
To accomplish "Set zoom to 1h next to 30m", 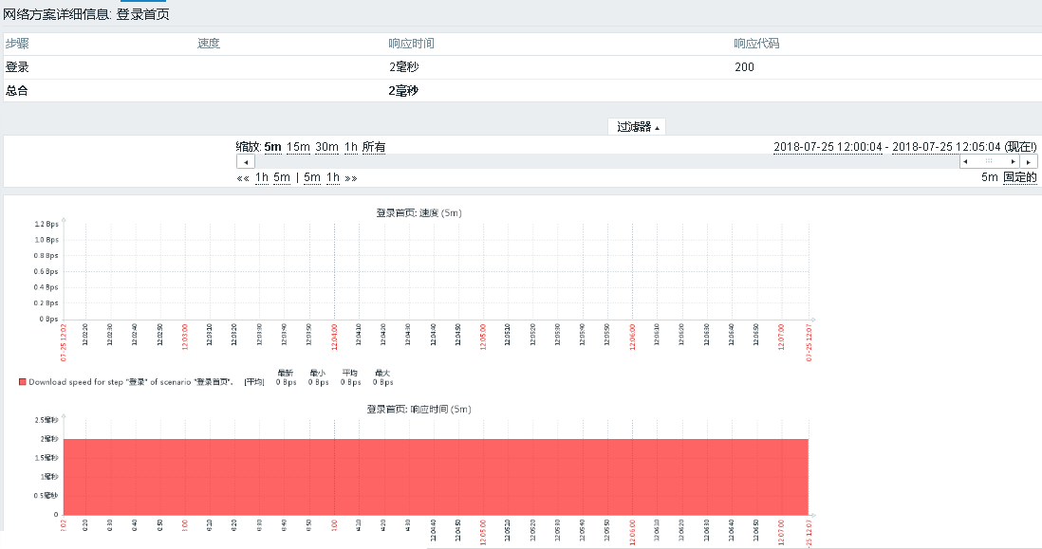I will [x=351, y=147].
